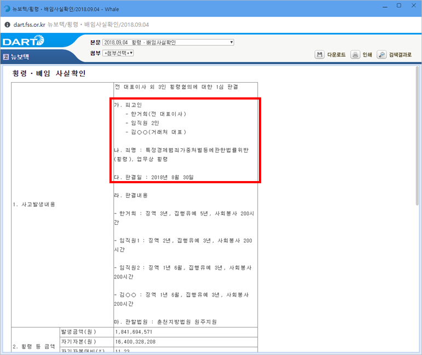Click the document icon beside 뉴보텍
Viewport: 422px width, 355px height.
(6, 57)
